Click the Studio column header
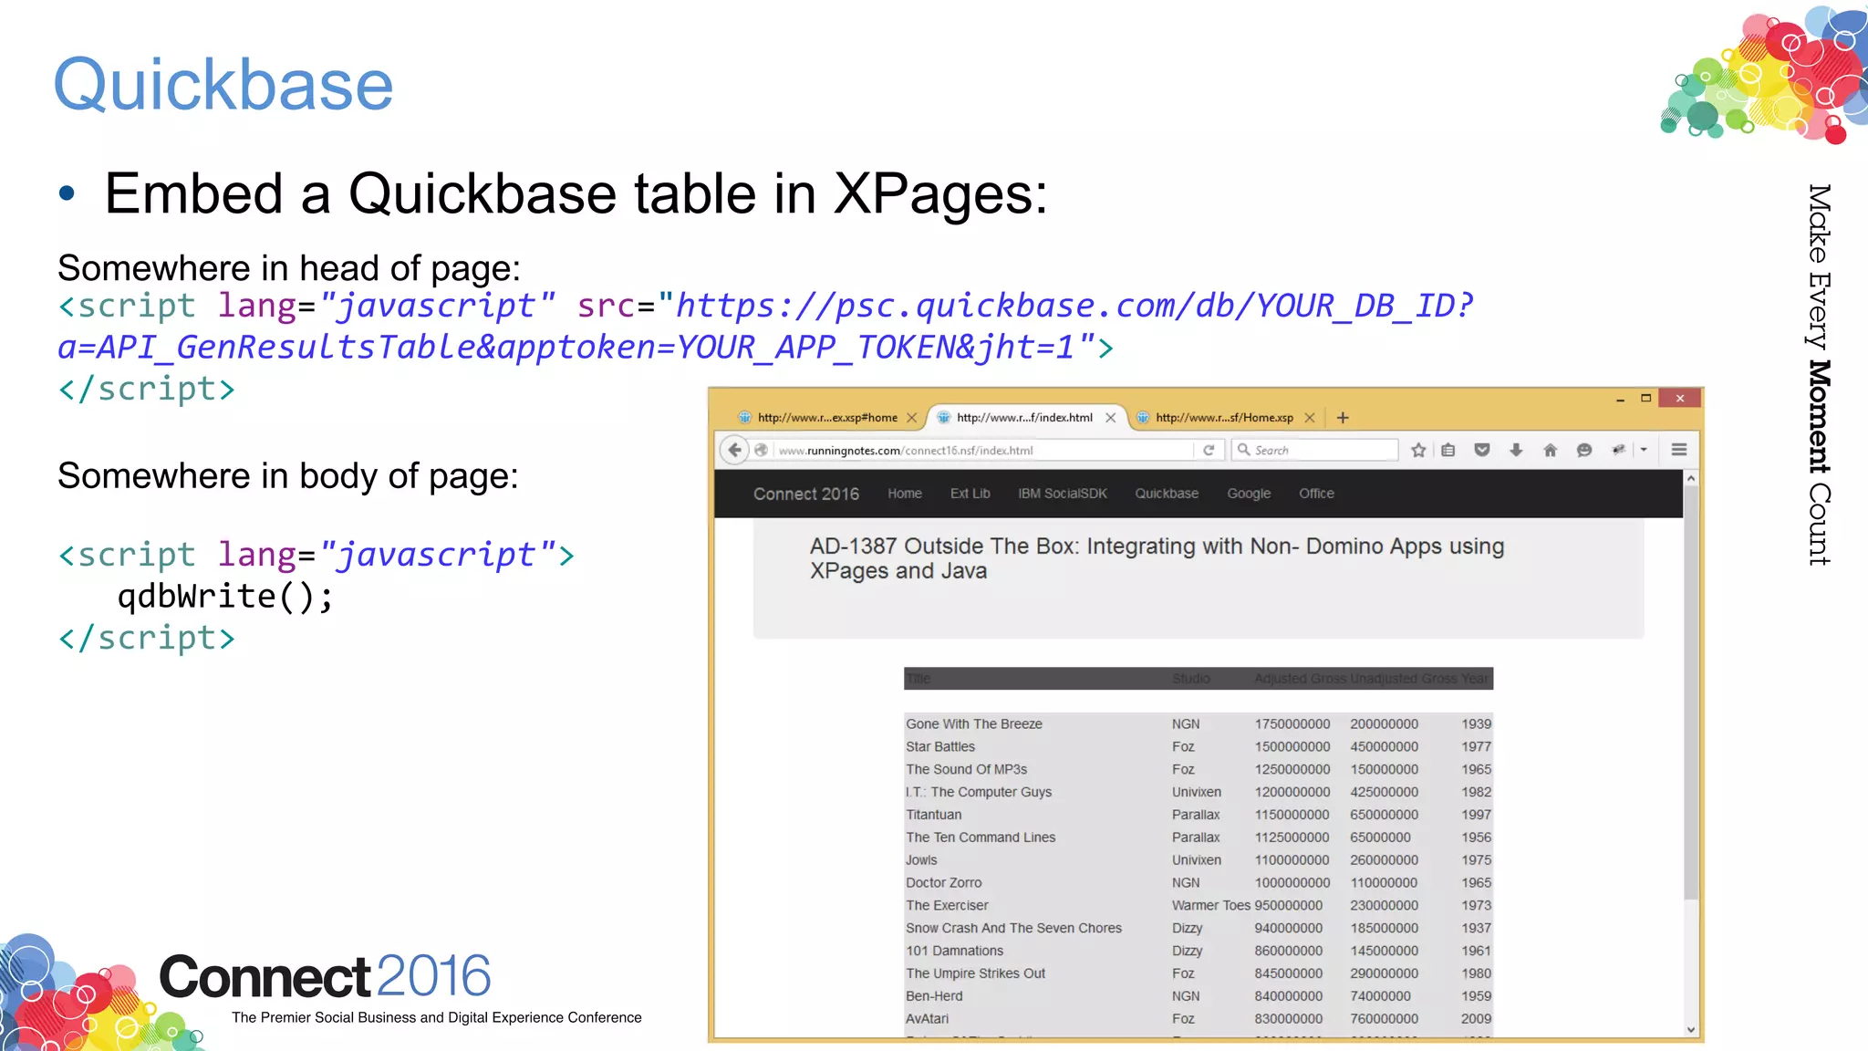 (1191, 679)
